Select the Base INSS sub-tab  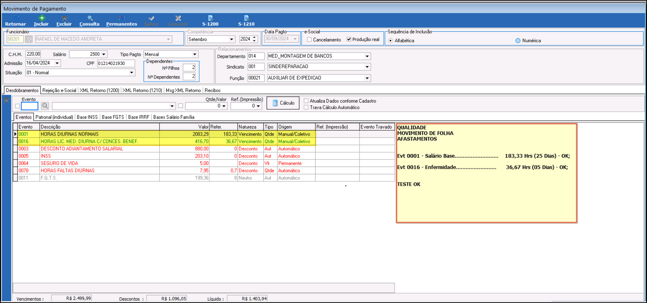click(87, 117)
